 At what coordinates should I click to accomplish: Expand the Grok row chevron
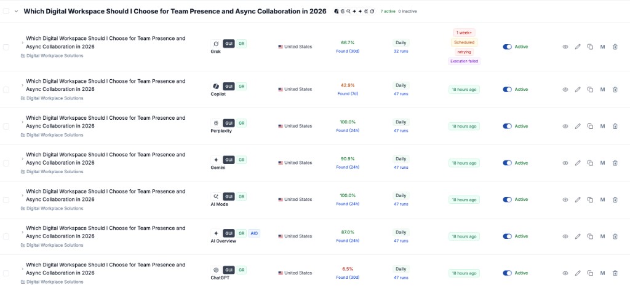[x=23, y=42]
